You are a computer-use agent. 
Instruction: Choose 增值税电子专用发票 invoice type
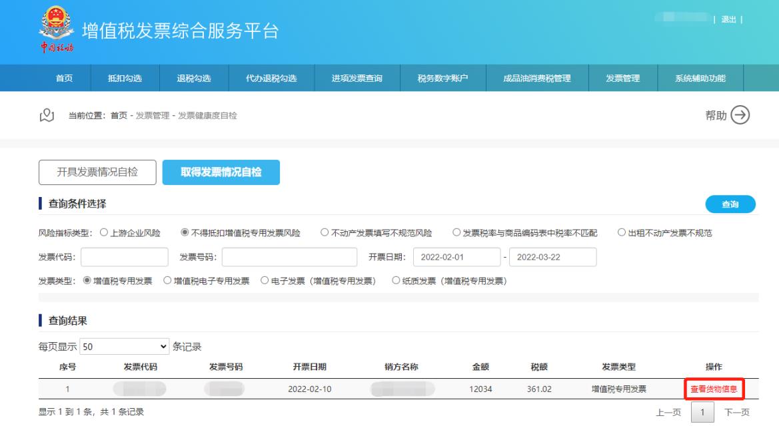pos(168,281)
